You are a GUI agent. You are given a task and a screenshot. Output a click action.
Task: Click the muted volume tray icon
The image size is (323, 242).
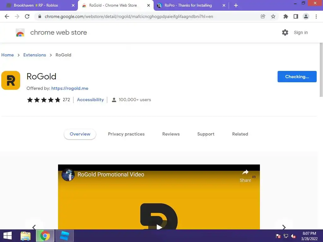[x=293, y=236]
